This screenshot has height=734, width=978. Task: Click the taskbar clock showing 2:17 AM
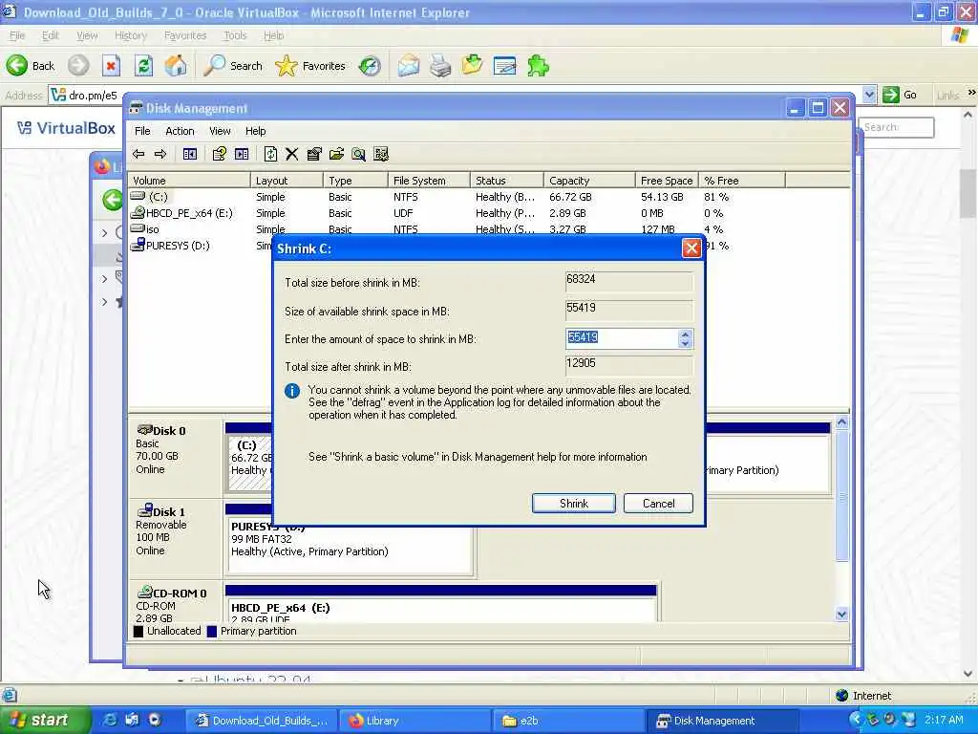coord(944,720)
